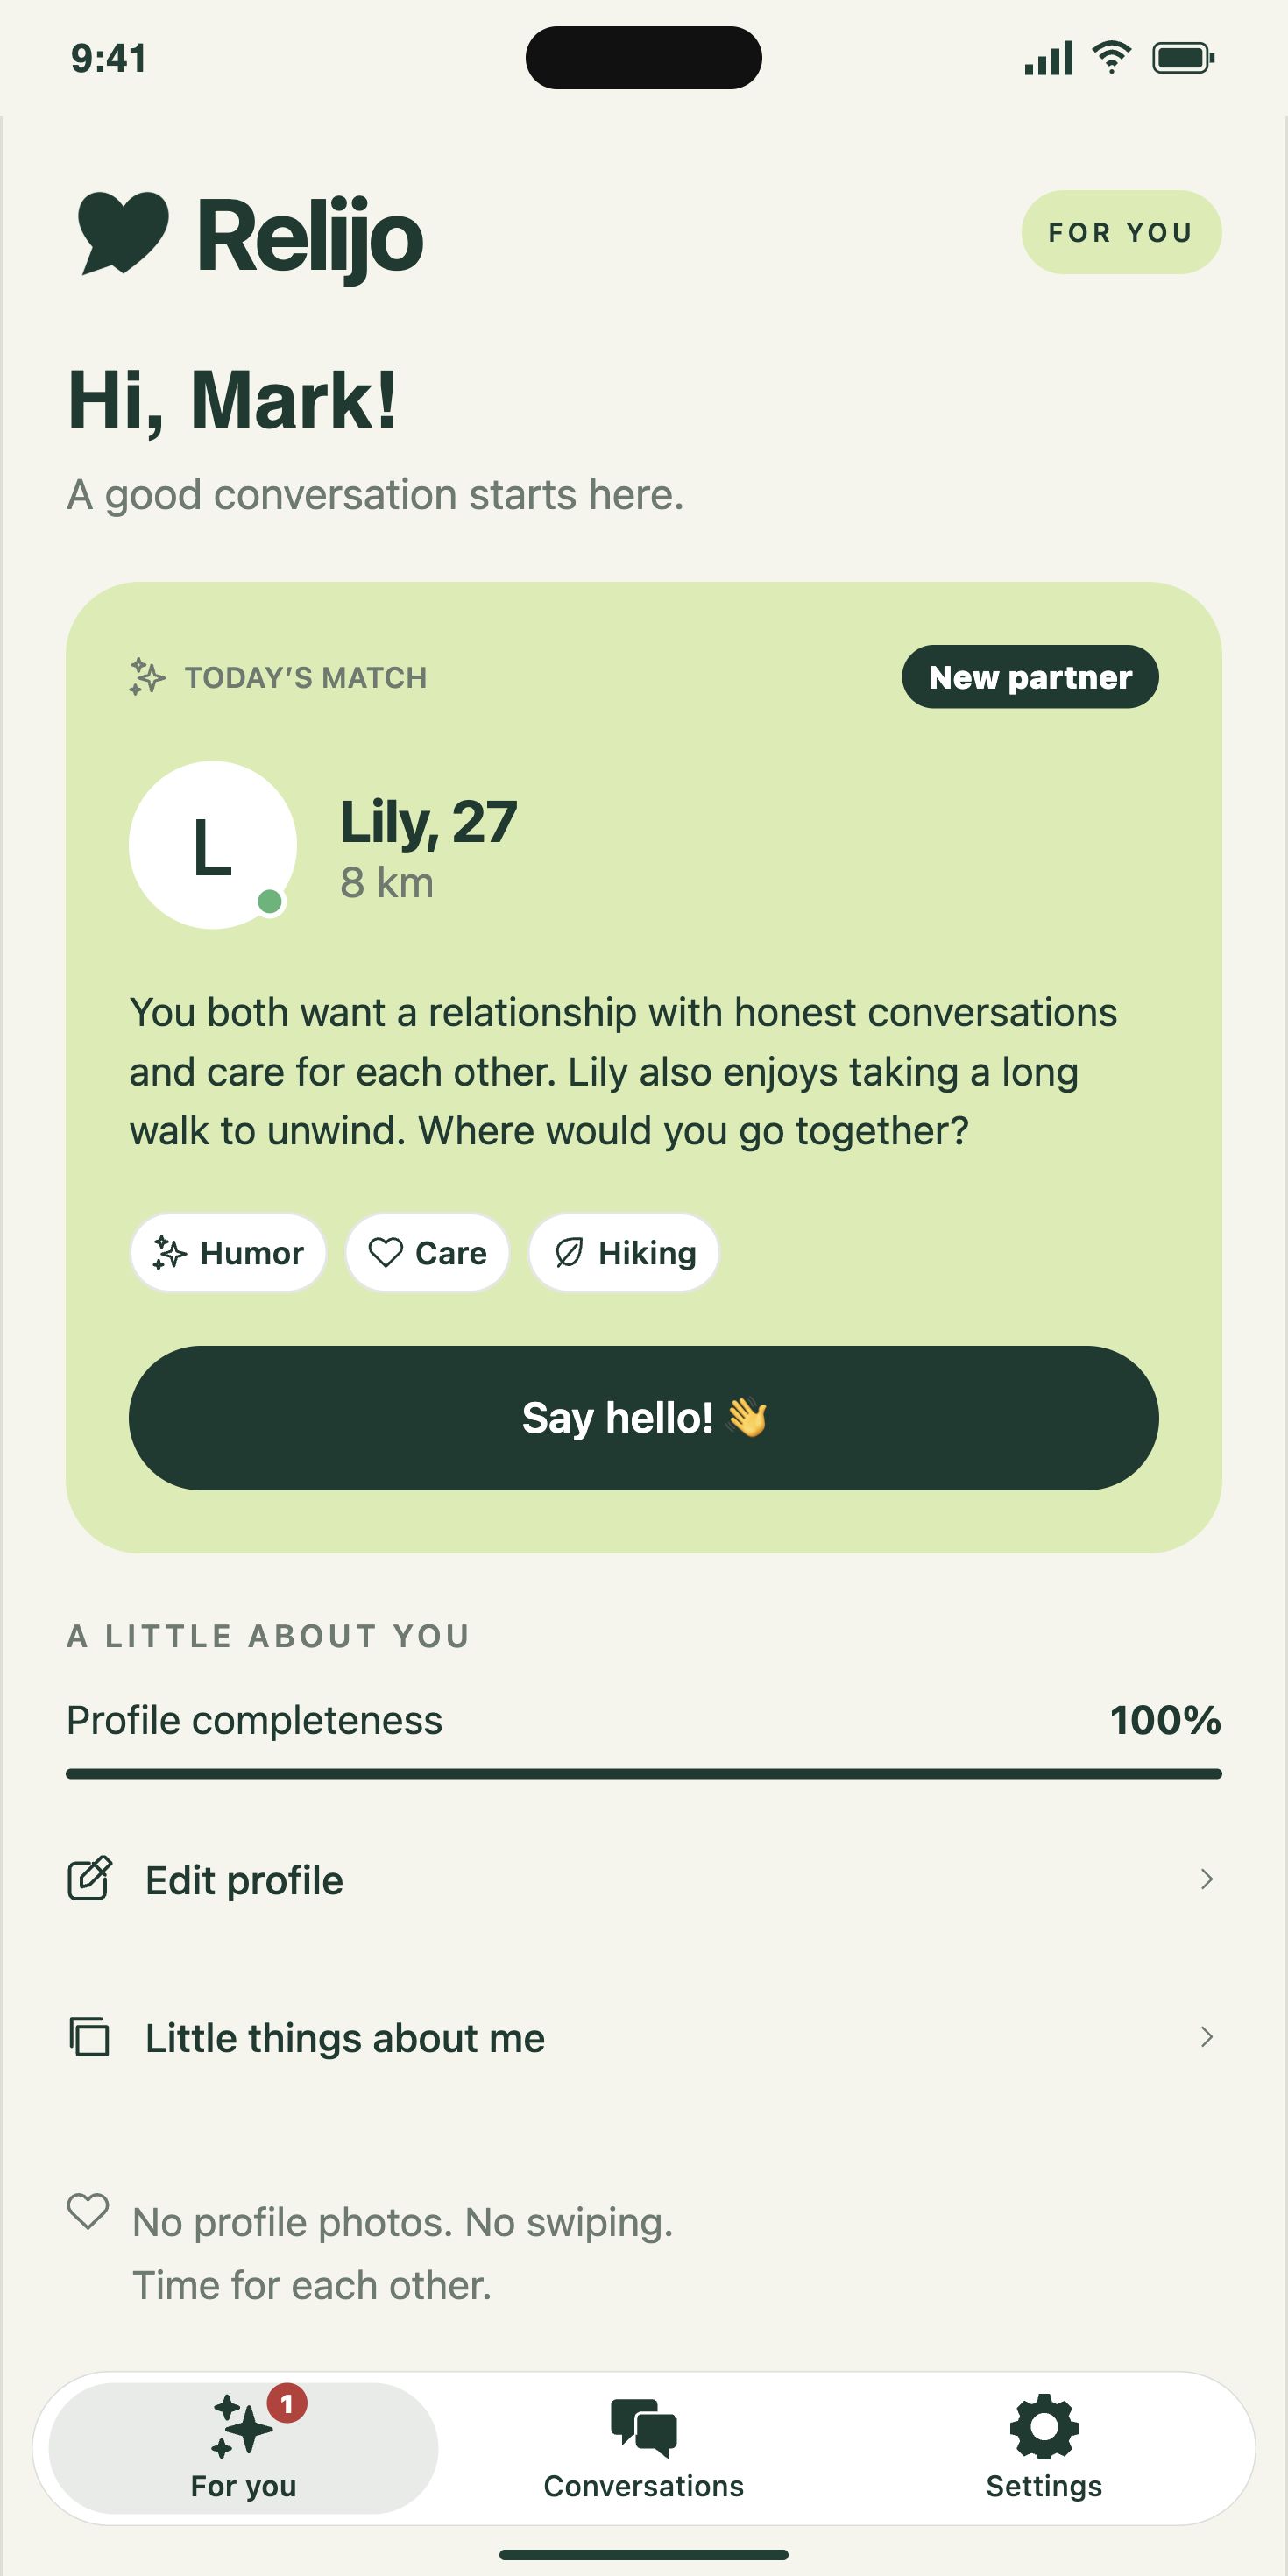Click the sparkle icon beside Today's Match

(x=147, y=677)
